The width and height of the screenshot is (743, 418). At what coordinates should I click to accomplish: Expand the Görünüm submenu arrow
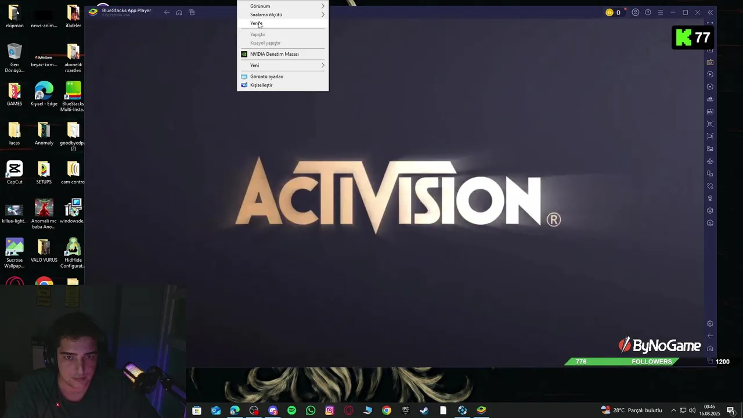pyautogui.click(x=323, y=6)
